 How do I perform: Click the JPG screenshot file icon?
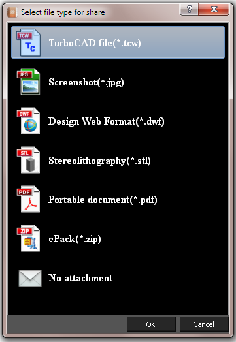pyautogui.click(x=28, y=82)
